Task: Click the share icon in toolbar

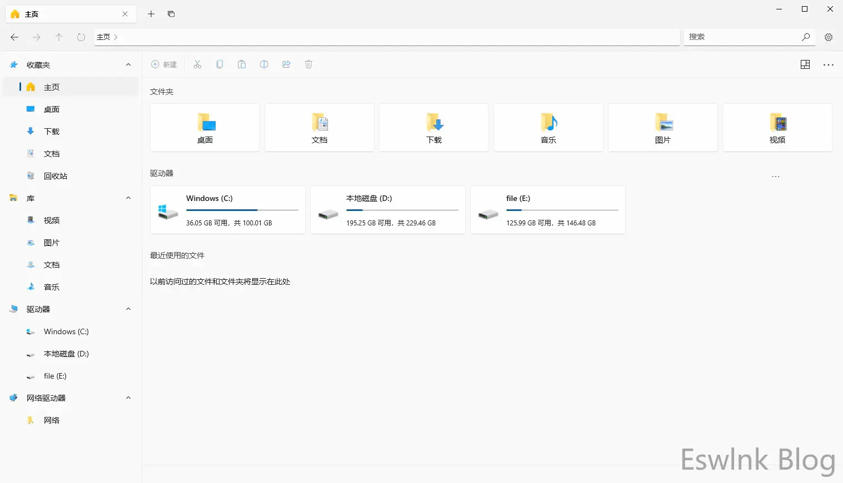Action: [x=286, y=64]
